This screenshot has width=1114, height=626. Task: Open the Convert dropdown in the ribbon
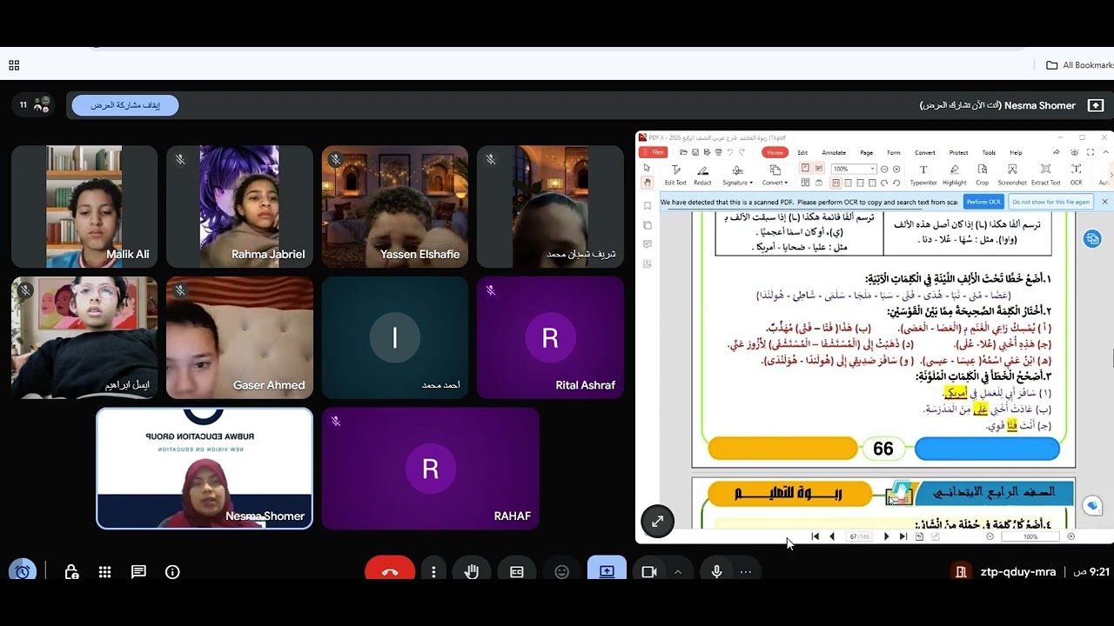pos(775,175)
